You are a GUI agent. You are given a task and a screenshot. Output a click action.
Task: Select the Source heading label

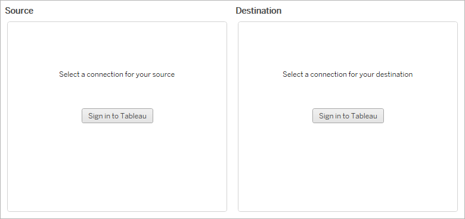[x=19, y=11]
